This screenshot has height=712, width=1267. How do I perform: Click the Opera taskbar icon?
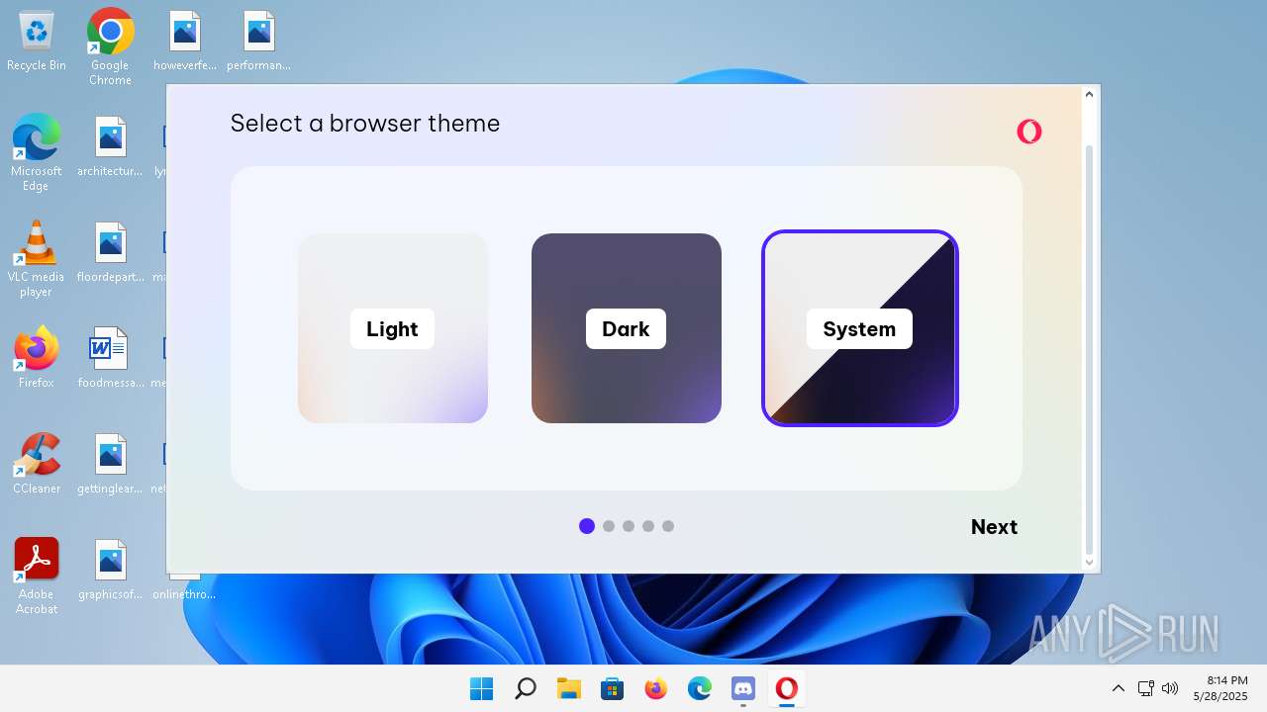[787, 688]
